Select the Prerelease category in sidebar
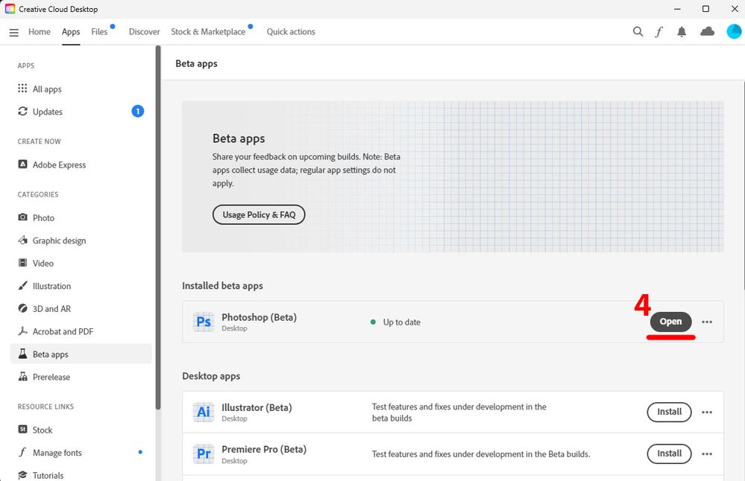Viewport: 745px width, 481px height. point(51,378)
